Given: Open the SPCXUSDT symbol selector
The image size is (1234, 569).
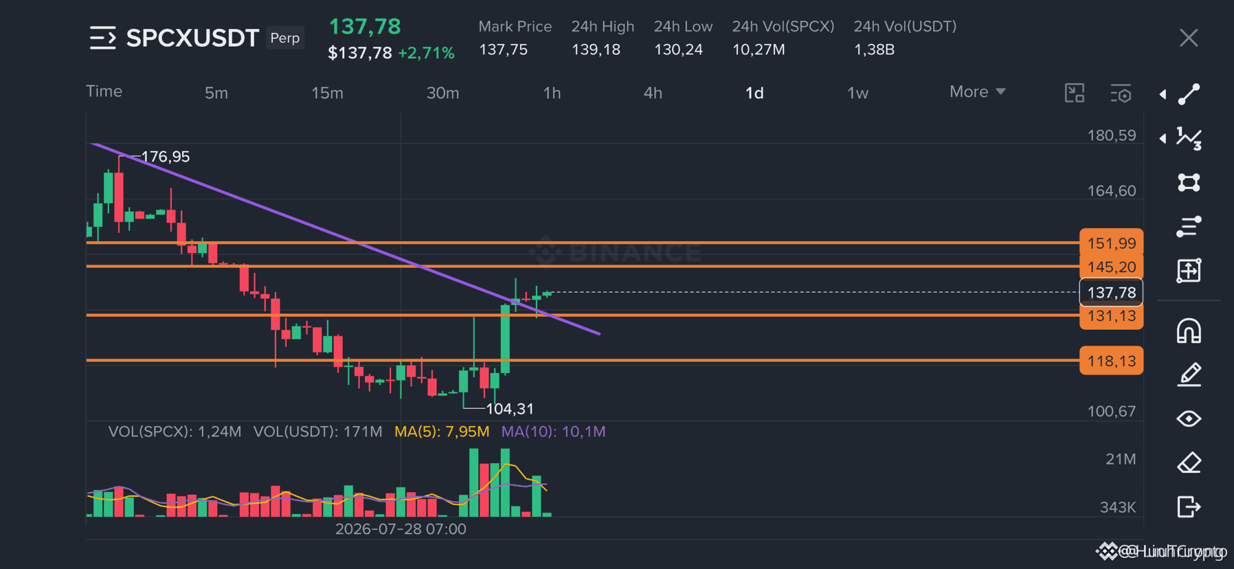Looking at the screenshot, I should pyautogui.click(x=192, y=38).
